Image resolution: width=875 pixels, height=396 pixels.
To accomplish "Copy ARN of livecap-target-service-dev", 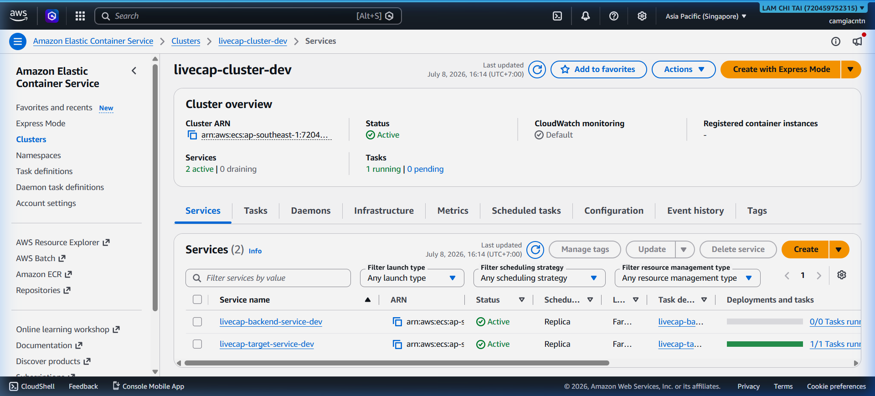I will click(397, 344).
